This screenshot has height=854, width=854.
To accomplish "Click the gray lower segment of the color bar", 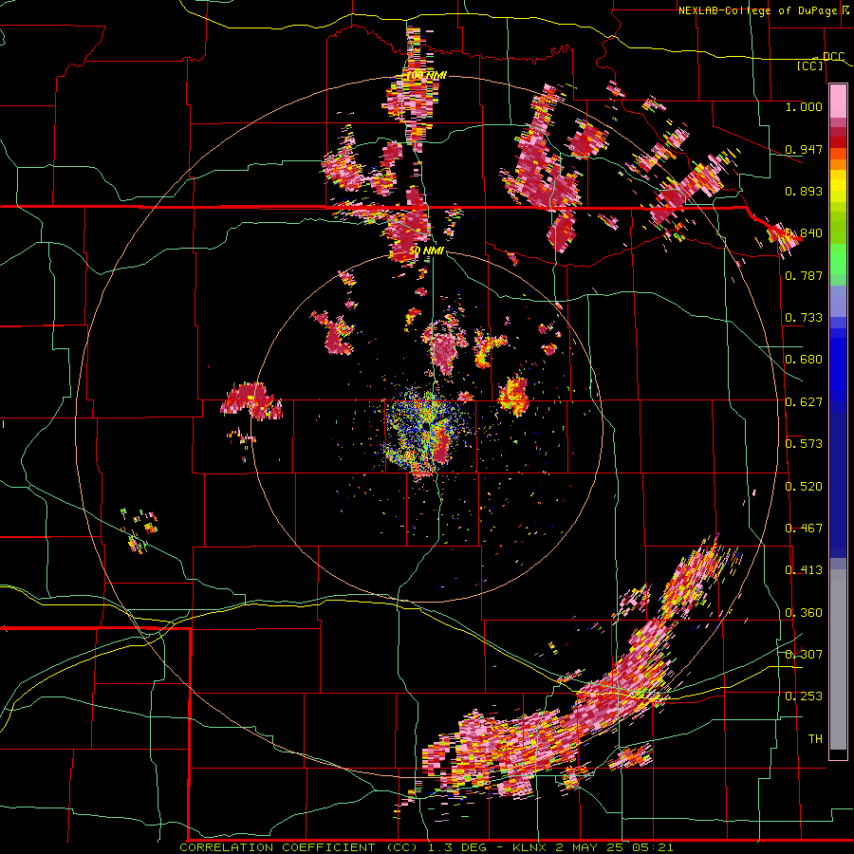I will point(838,659).
